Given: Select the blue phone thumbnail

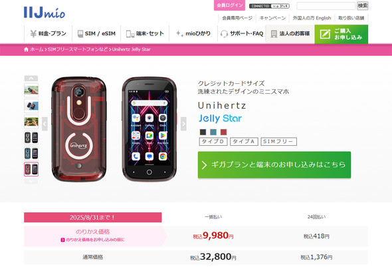Looking at the screenshot, I should click(x=31, y=154).
